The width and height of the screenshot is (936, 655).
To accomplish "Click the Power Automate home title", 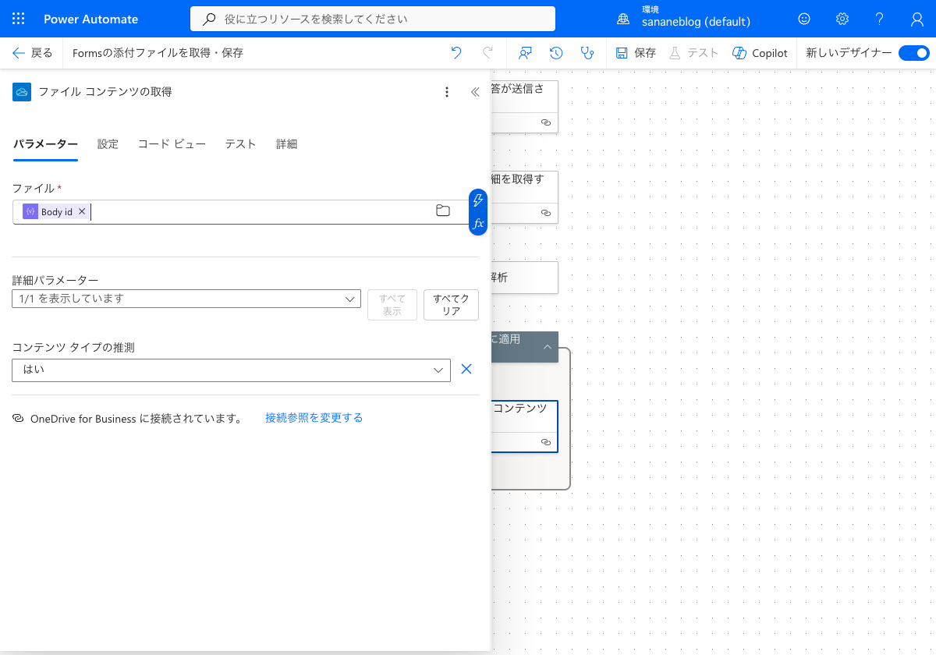I will click(x=90, y=19).
